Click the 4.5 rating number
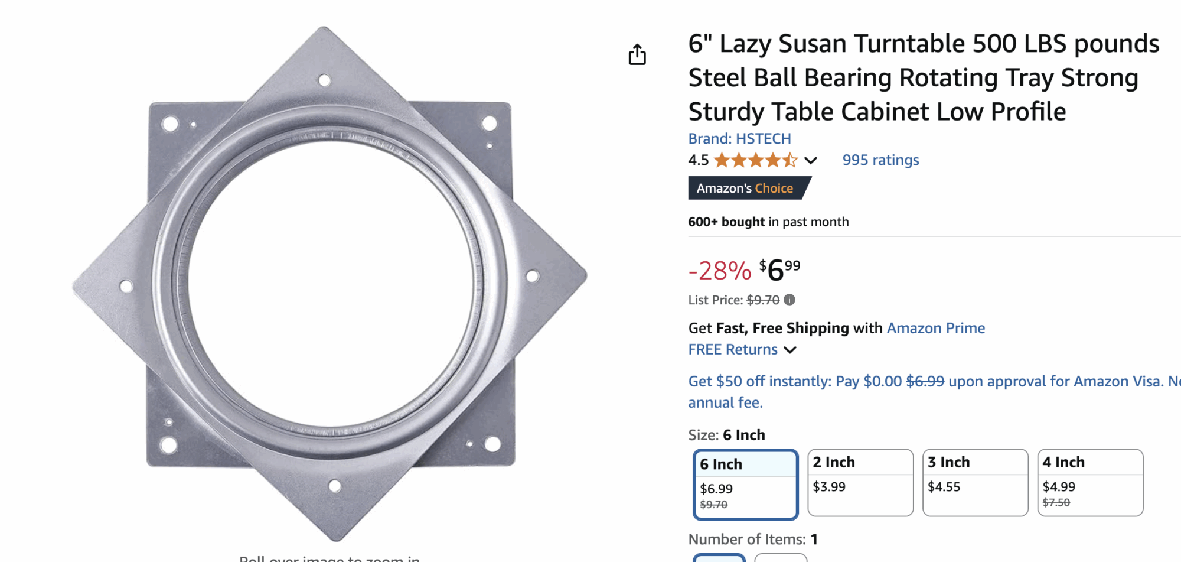This screenshot has width=1181, height=562. tap(699, 160)
